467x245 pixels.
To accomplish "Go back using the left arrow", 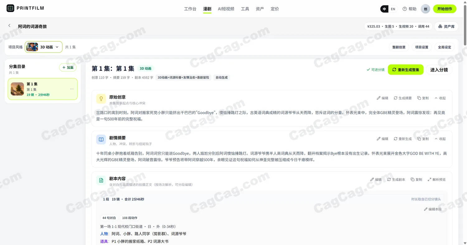I will tap(9, 25).
